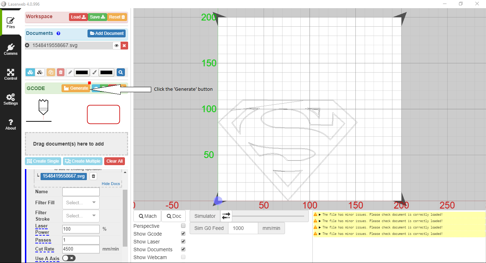486x263 pixels.
Task: Zoom to document with Doc button
Action: point(174,216)
